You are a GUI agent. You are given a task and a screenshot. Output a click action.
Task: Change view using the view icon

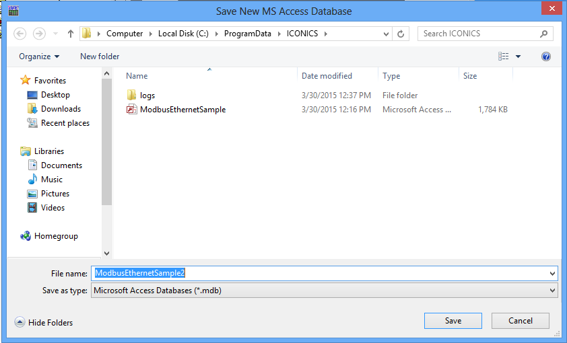(x=503, y=56)
